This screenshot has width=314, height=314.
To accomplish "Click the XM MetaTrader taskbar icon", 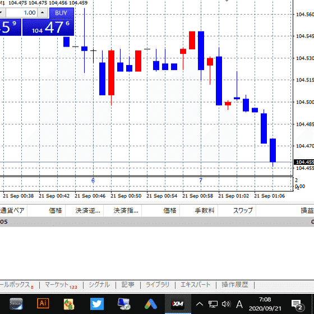I will [x=178, y=304].
